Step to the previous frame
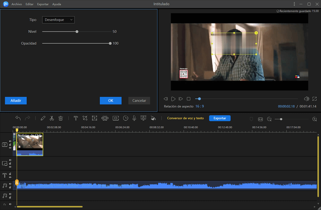 pos(166,99)
